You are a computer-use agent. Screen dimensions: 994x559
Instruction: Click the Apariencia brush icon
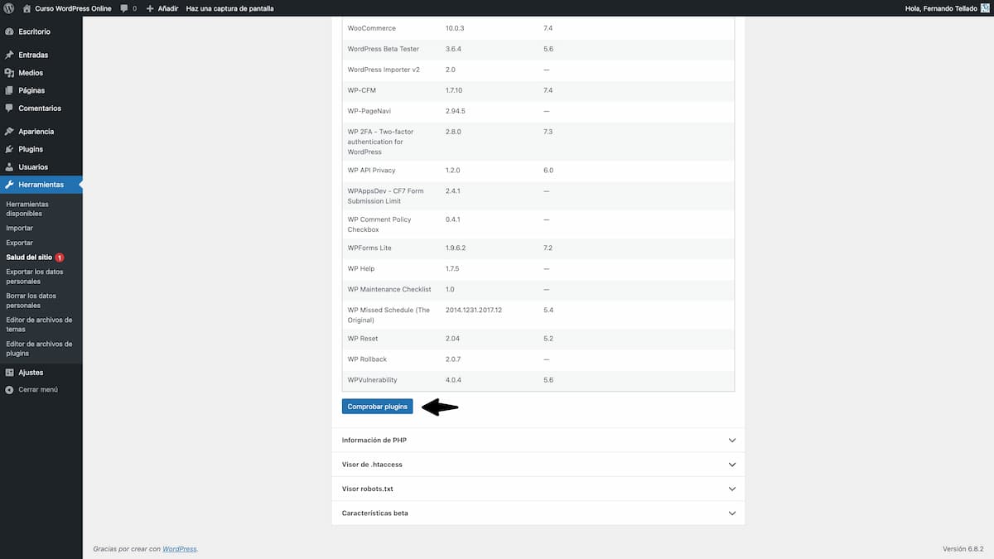click(x=8, y=130)
